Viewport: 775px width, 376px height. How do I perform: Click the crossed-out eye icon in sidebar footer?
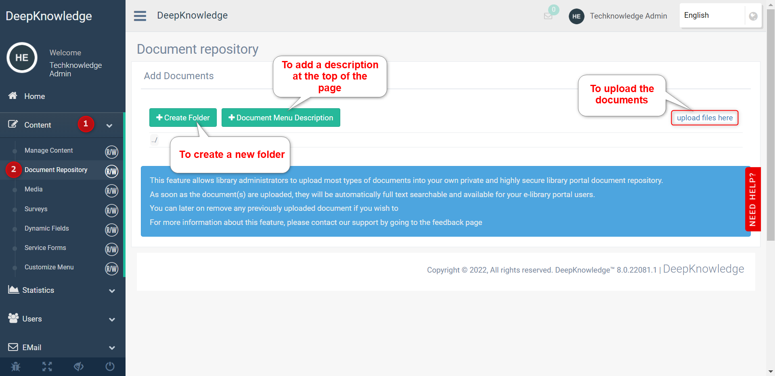tap(79, 367)
